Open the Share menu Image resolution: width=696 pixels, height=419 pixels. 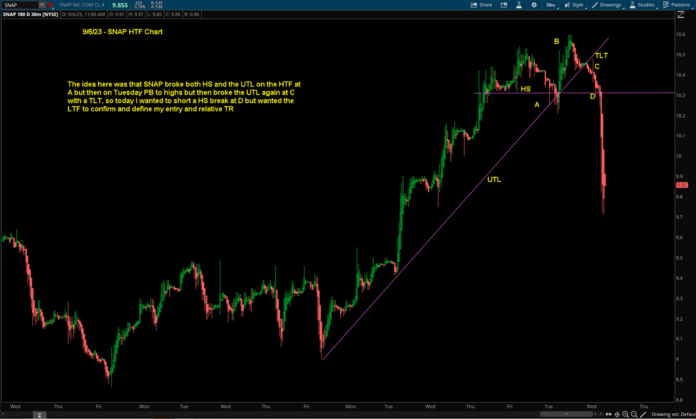pyautogui.click(x=481, y=5)
